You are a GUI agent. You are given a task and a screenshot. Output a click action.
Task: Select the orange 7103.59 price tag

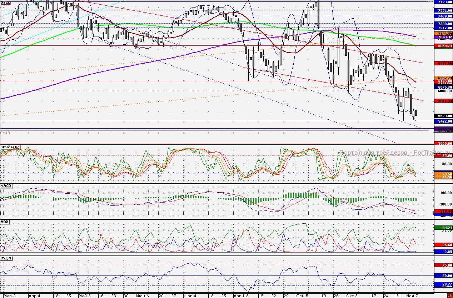pos(443,33)
